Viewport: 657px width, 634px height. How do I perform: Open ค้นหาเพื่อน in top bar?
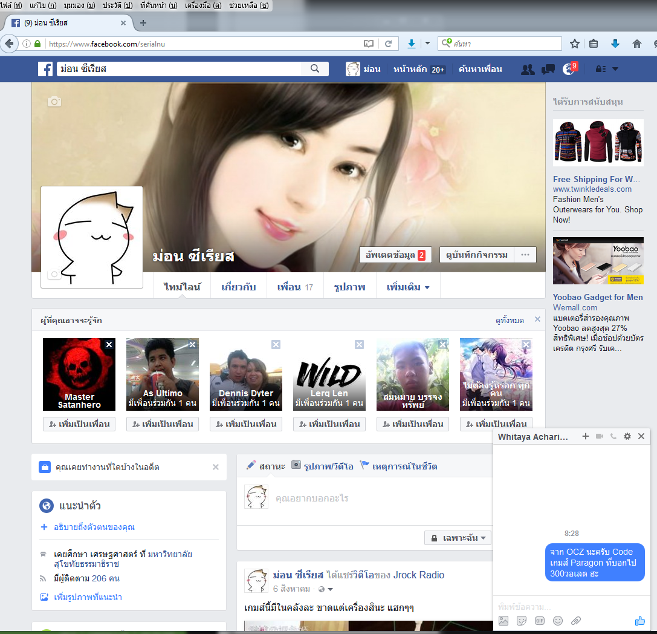point(480,69)
